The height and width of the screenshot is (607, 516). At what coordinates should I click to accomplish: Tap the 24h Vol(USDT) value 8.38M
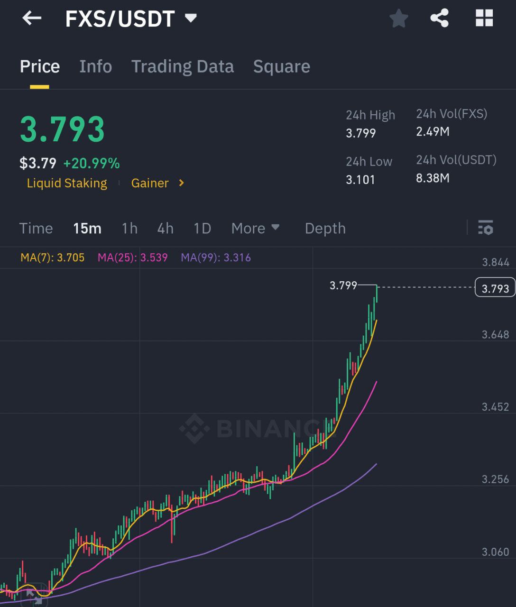point(433,178)
